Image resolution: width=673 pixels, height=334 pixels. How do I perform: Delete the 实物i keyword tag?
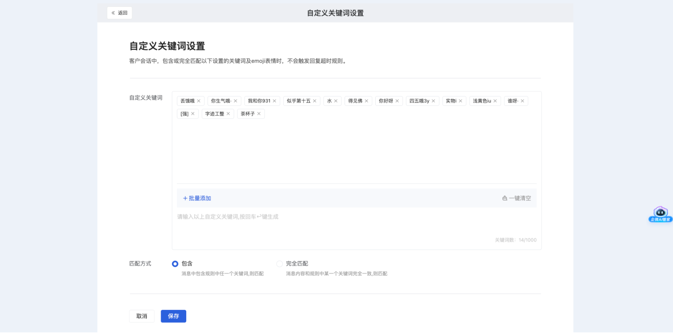tap(460, 101)
